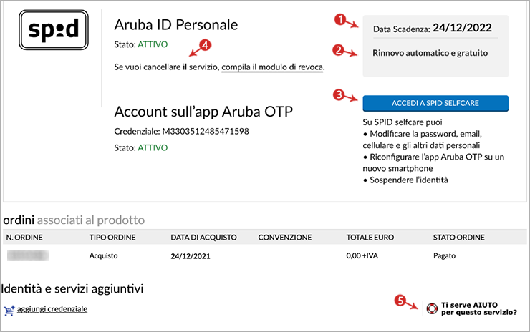Open the ACCEDI A SPID SELFCARE button
Screen dimensions: 530x332
pos(435,103)
